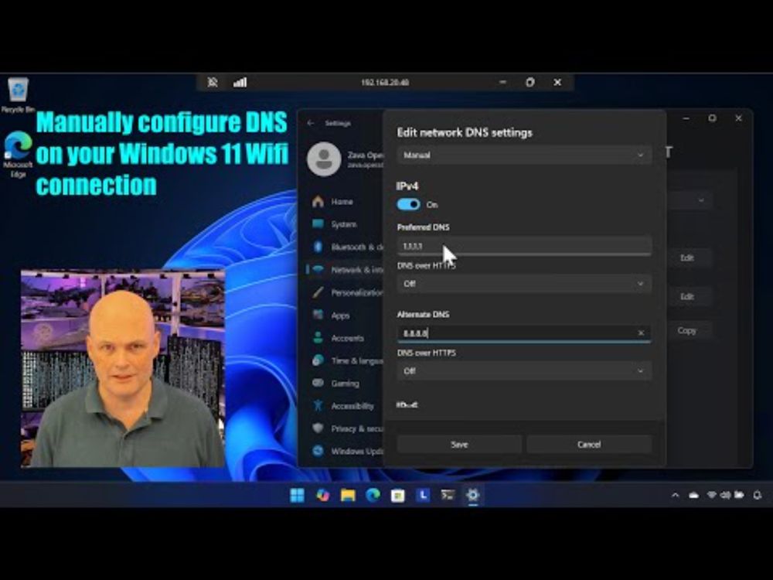Go back using the Settings back arrow
The width and height of the screenshot is (773, 580).
[311, 123]
